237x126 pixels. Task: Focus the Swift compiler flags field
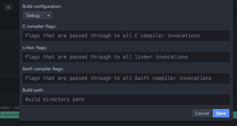126,78
